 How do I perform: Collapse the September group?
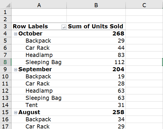pyautogui.click(x=15, y=70)
